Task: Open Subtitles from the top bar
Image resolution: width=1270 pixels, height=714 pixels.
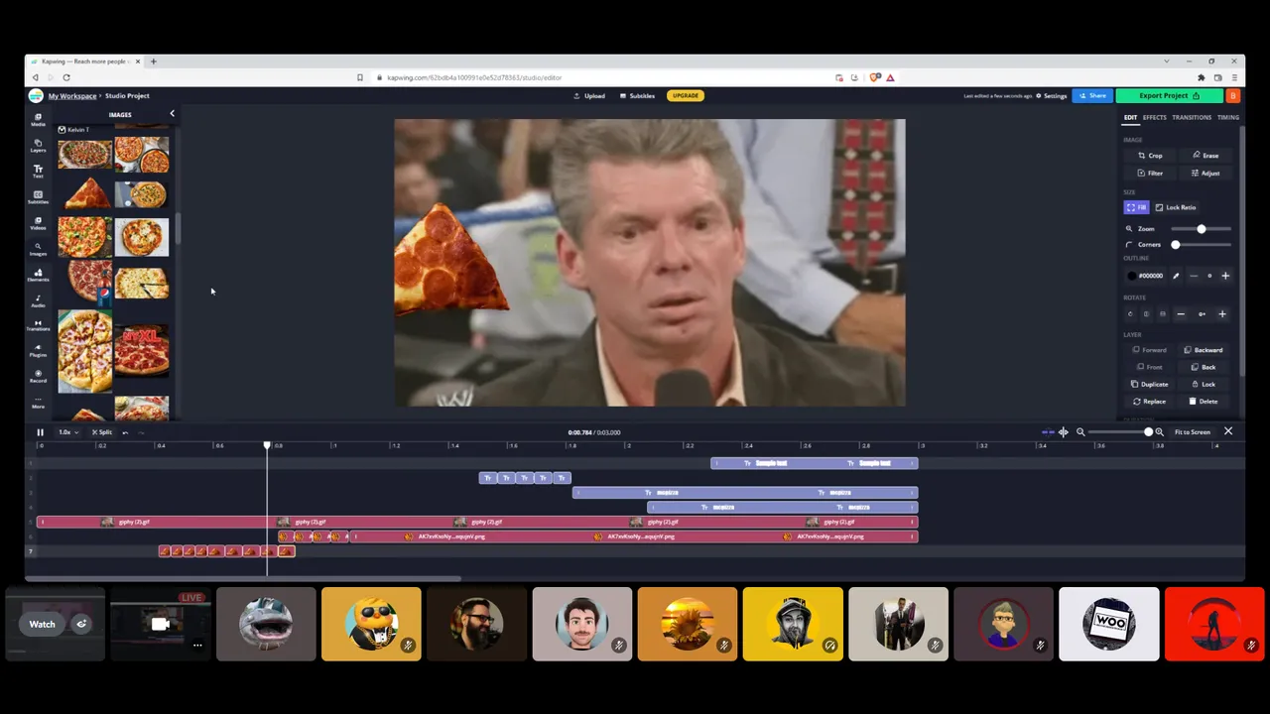Action: 637,96
